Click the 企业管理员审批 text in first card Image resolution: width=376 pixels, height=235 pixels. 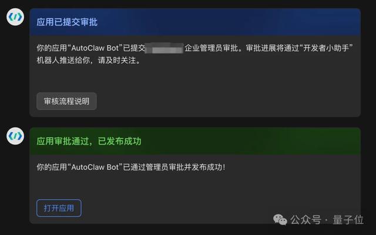[211, 48]
